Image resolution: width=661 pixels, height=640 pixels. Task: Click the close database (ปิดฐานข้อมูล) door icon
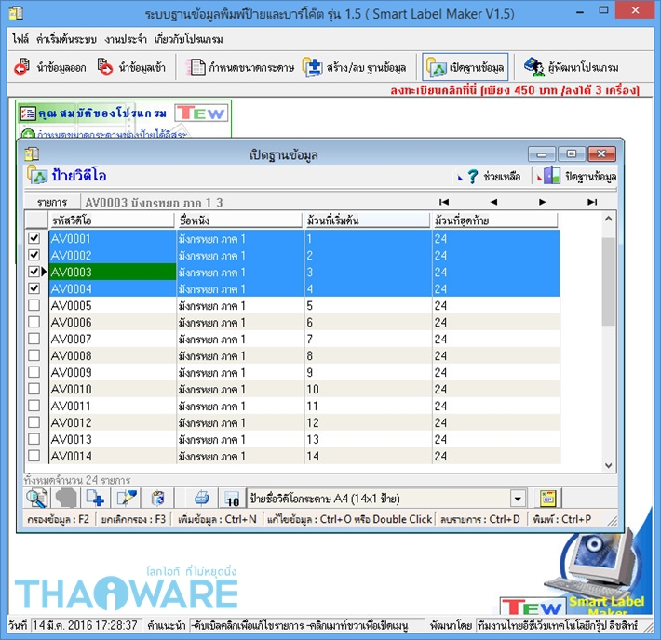click(551, 176)
